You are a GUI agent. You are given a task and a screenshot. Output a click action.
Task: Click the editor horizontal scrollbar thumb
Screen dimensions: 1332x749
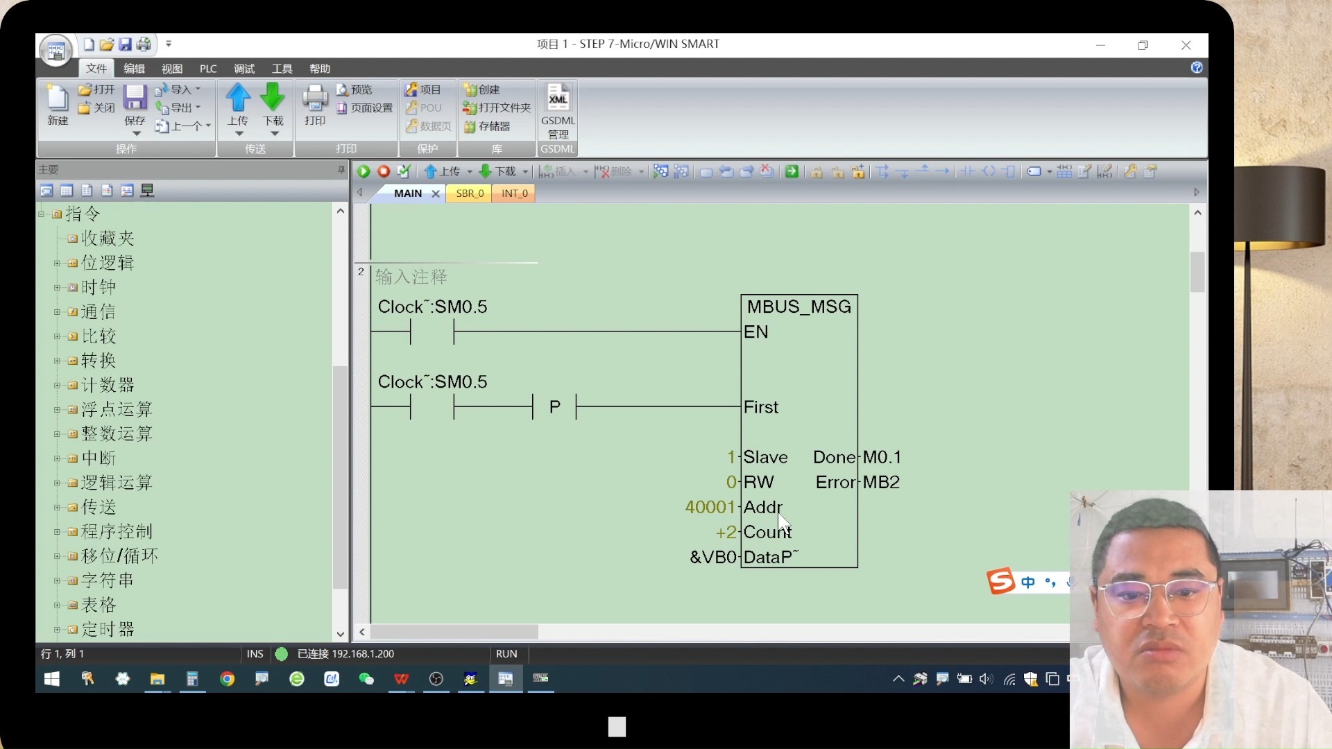454,632
